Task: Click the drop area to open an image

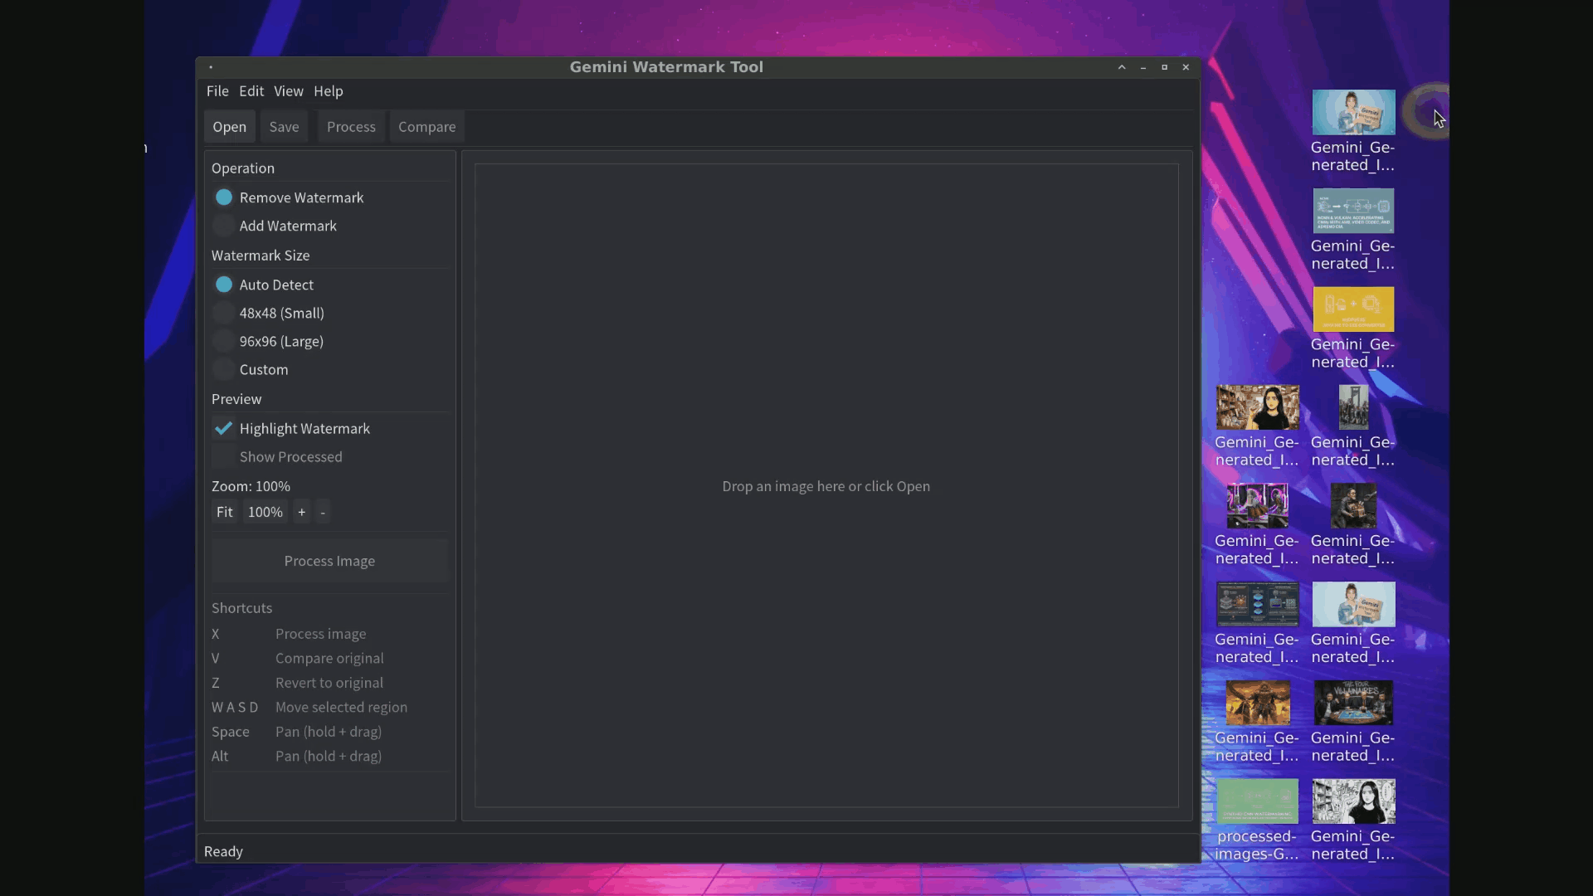Action: (826, 487)
